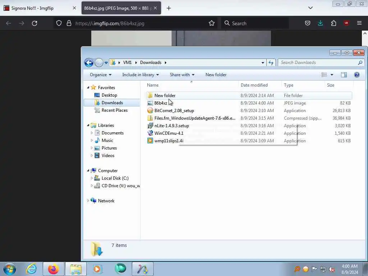
Task: Expand the Pictures library node
Action: pyautogui.click(x=92, y=148)
